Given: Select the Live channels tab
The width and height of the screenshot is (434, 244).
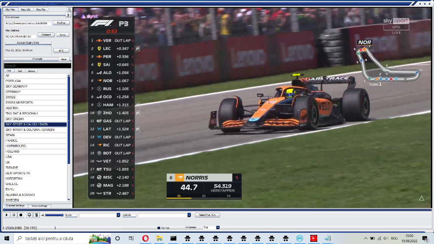Looking at the screenshot, I should coord(9,71).
